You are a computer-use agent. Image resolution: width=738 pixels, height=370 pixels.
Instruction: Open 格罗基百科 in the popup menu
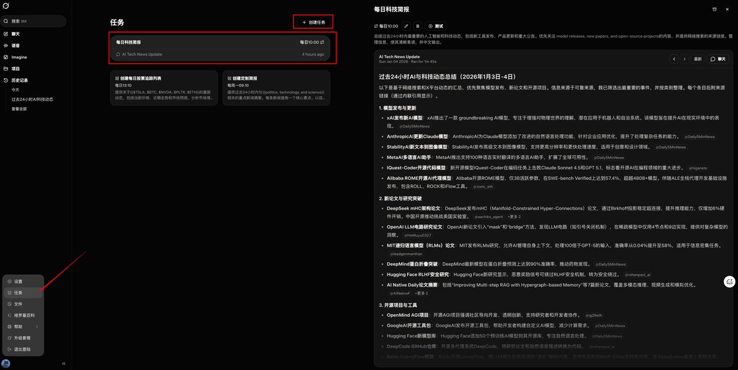click(x=22, y=315)
